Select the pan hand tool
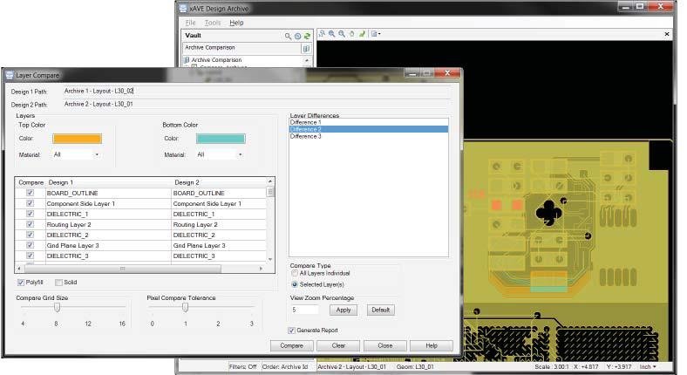This screenshot has width=687, height=375. click(x=352, y=34)
